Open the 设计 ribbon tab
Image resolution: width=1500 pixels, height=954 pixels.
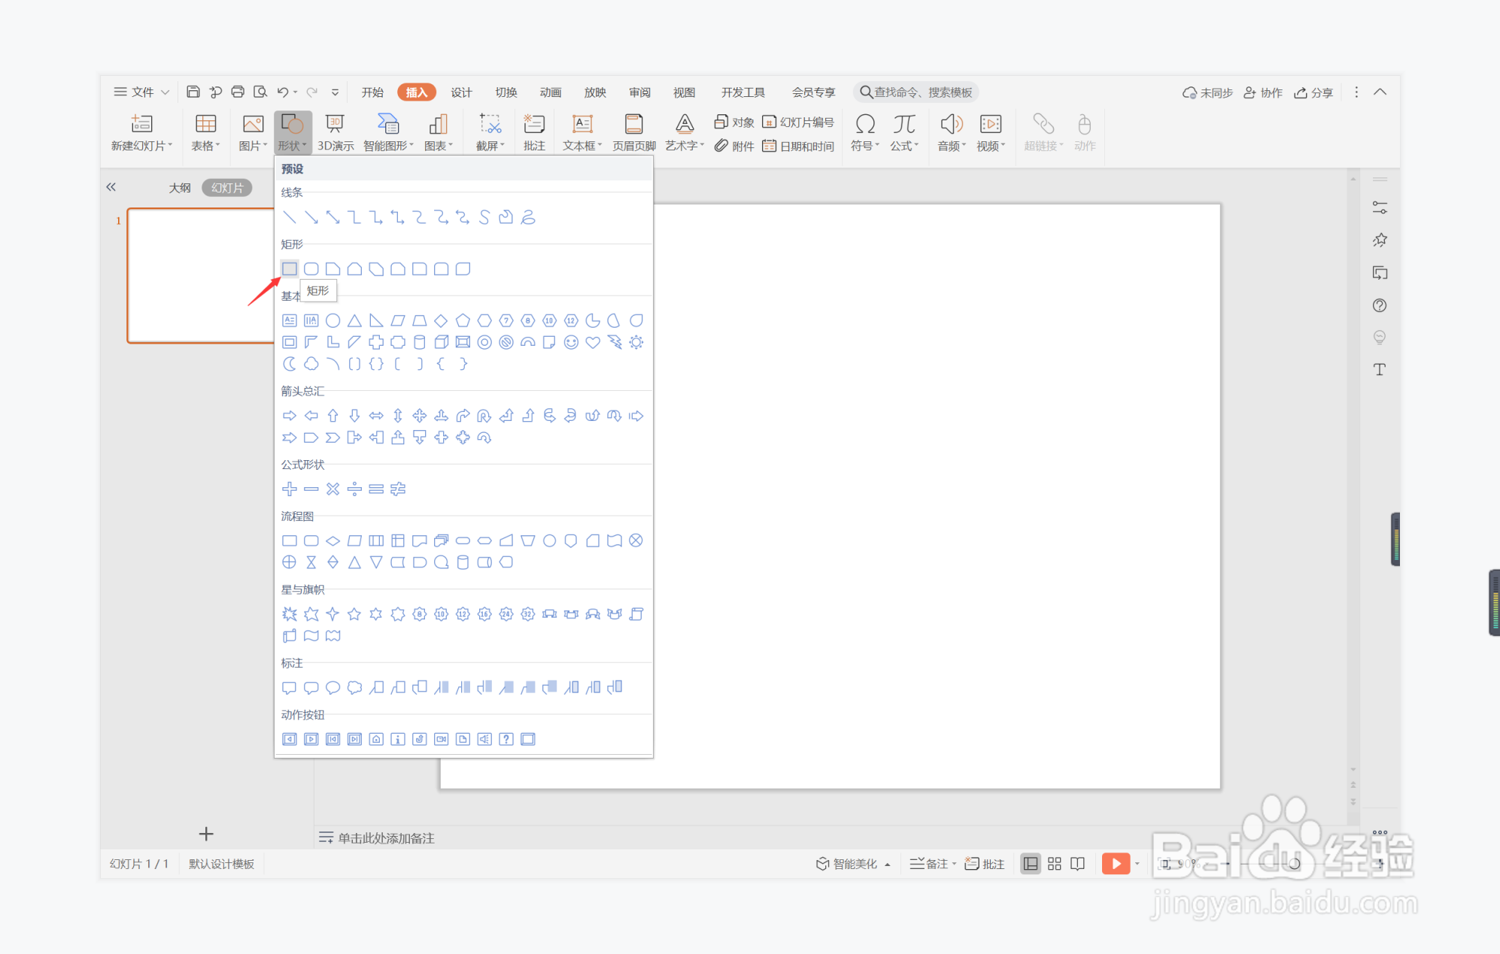461,92
